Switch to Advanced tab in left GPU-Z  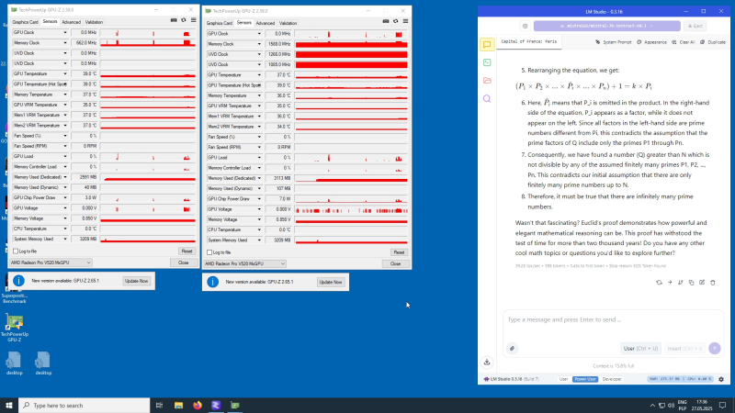pos(72,22)
